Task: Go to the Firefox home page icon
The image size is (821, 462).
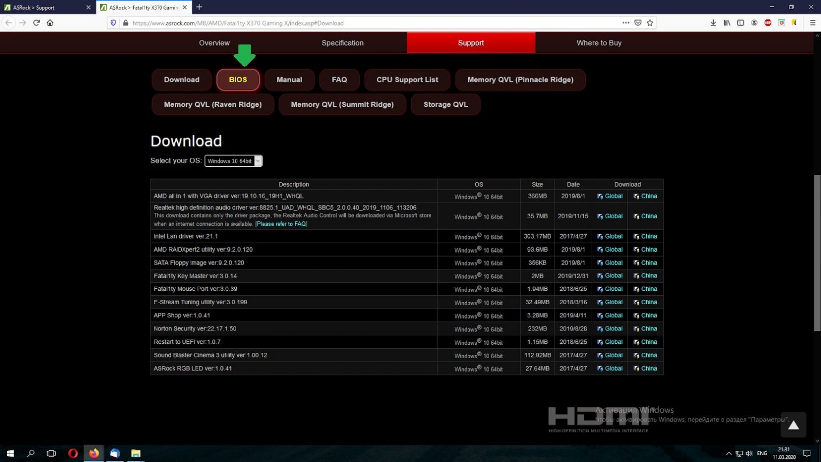Action: pyautogui.click(x=50, y=22)
